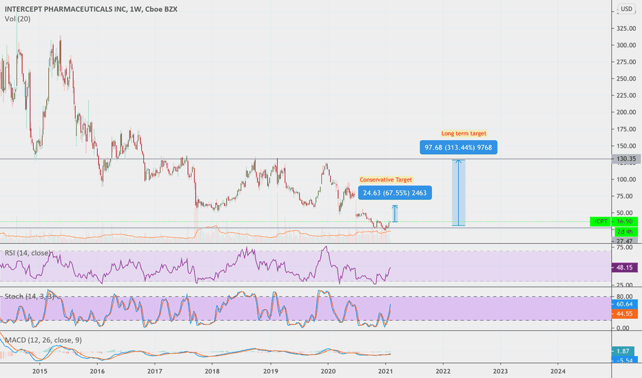Click the Long term target annotation
The image size is (642, 378).
point(464,133)
